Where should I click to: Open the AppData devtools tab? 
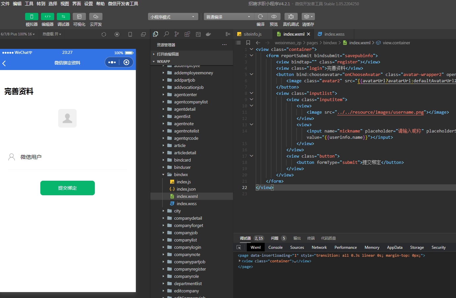pyautogui.click(x=395, y=247)
